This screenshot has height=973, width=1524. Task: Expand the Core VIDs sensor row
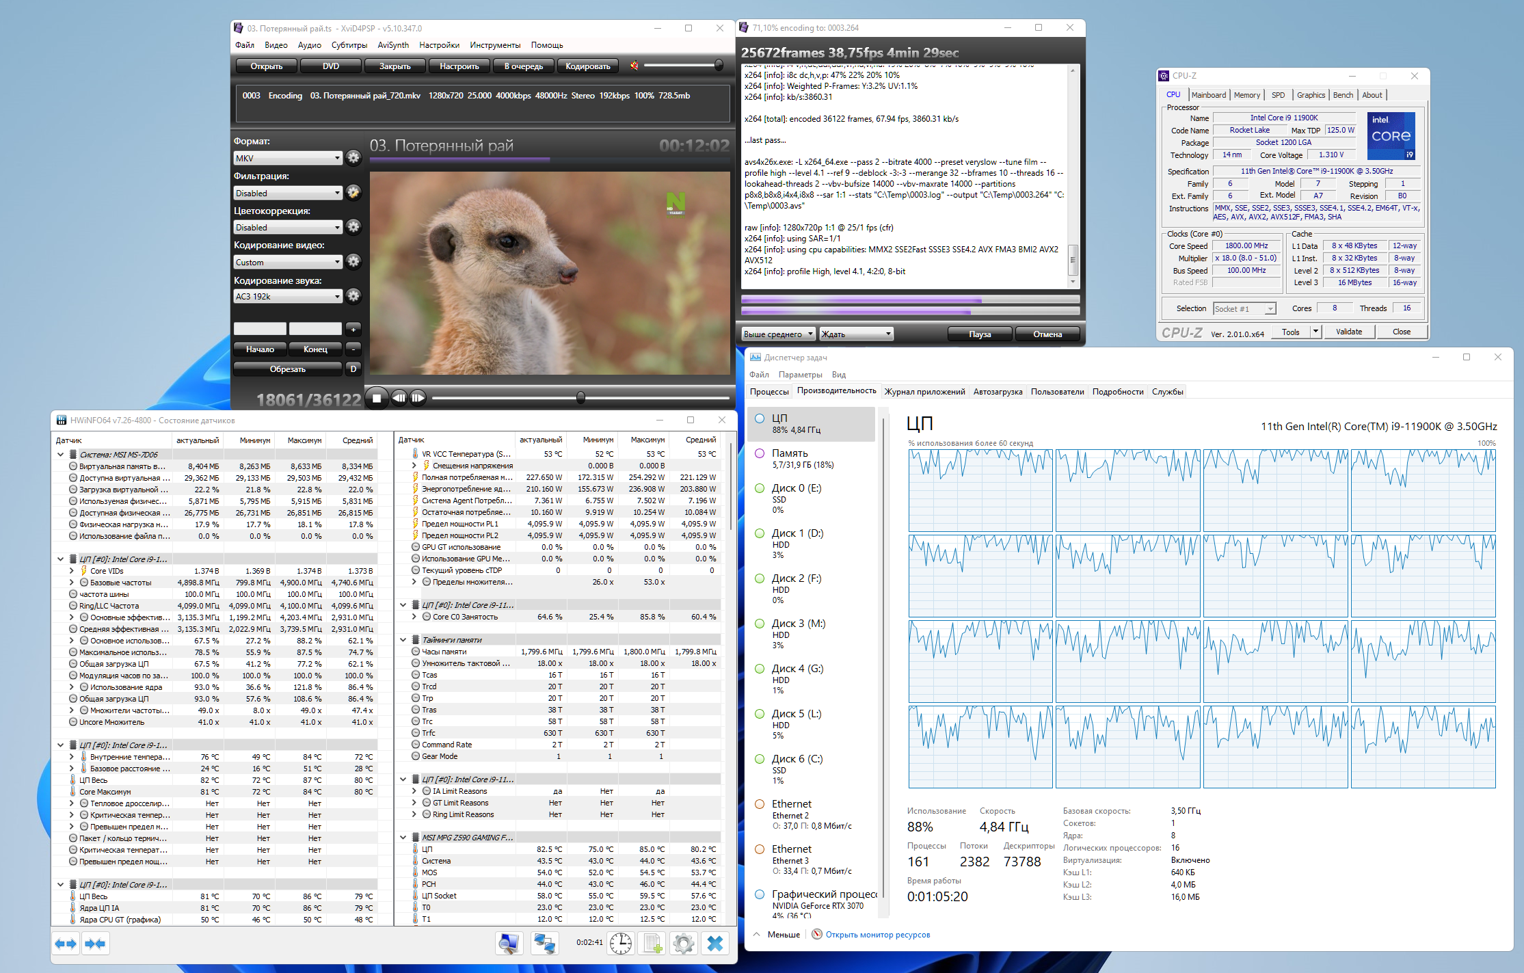pos(72,571)
